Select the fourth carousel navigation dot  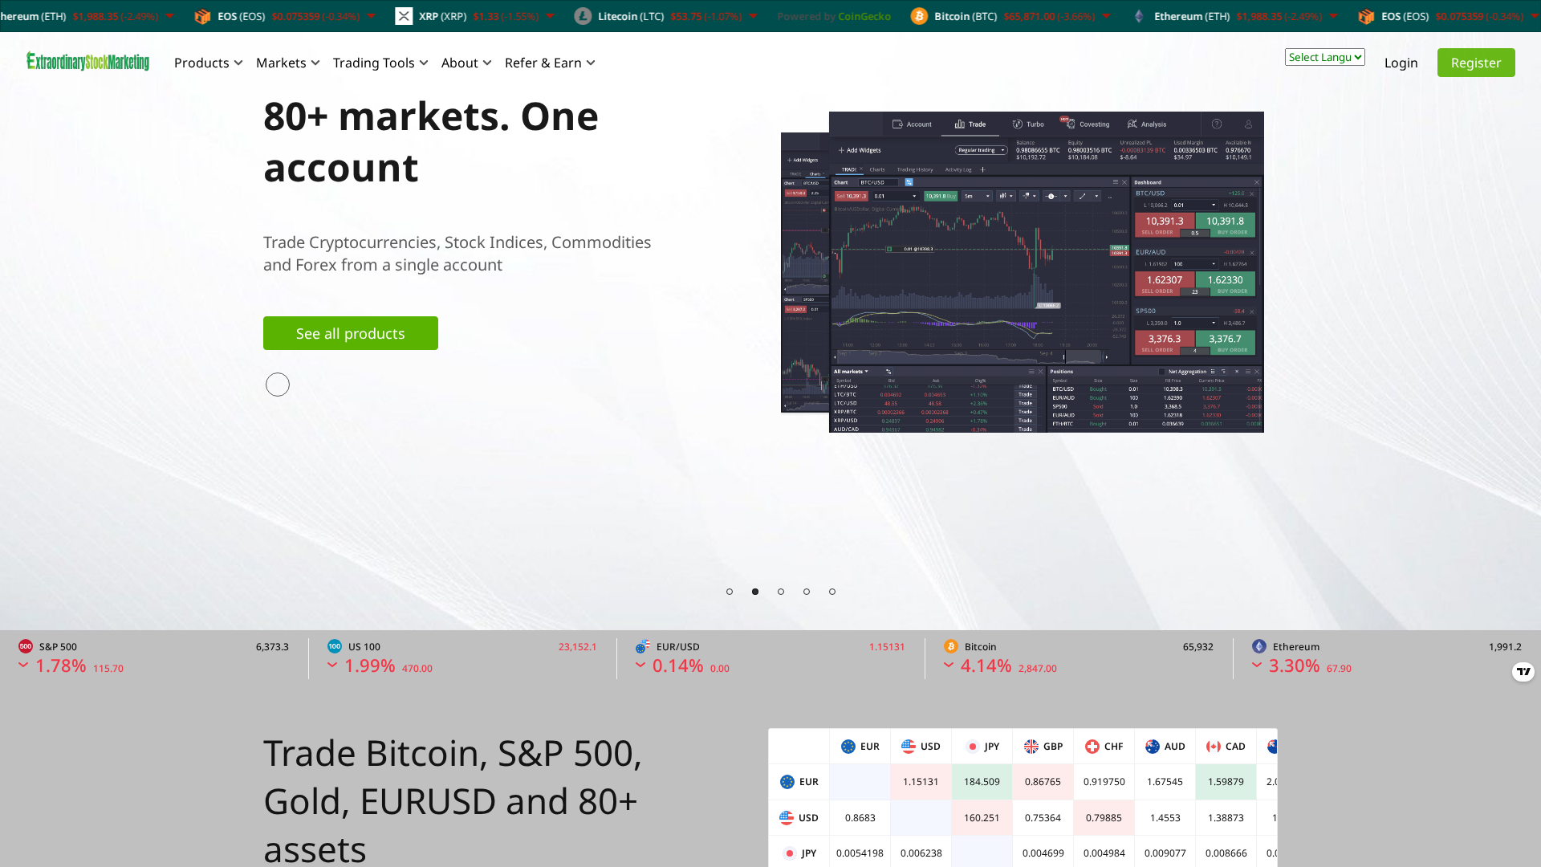click(807, 592)
